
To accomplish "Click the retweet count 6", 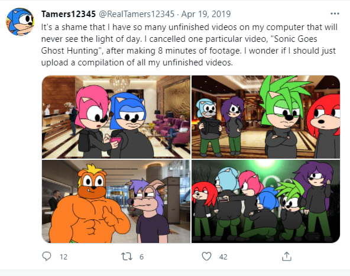I will 141,257.
